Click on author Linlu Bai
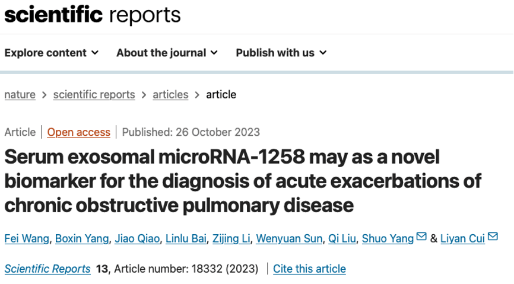 click(186, 238)
